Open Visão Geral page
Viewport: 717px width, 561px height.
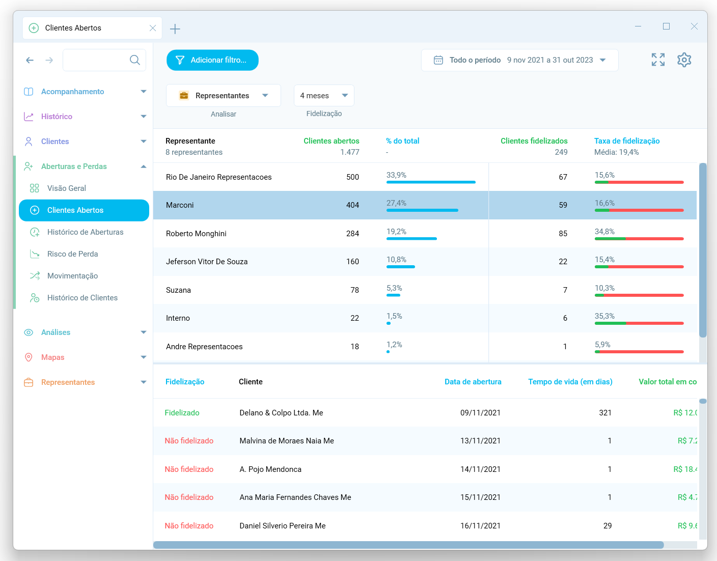[84, 188]
